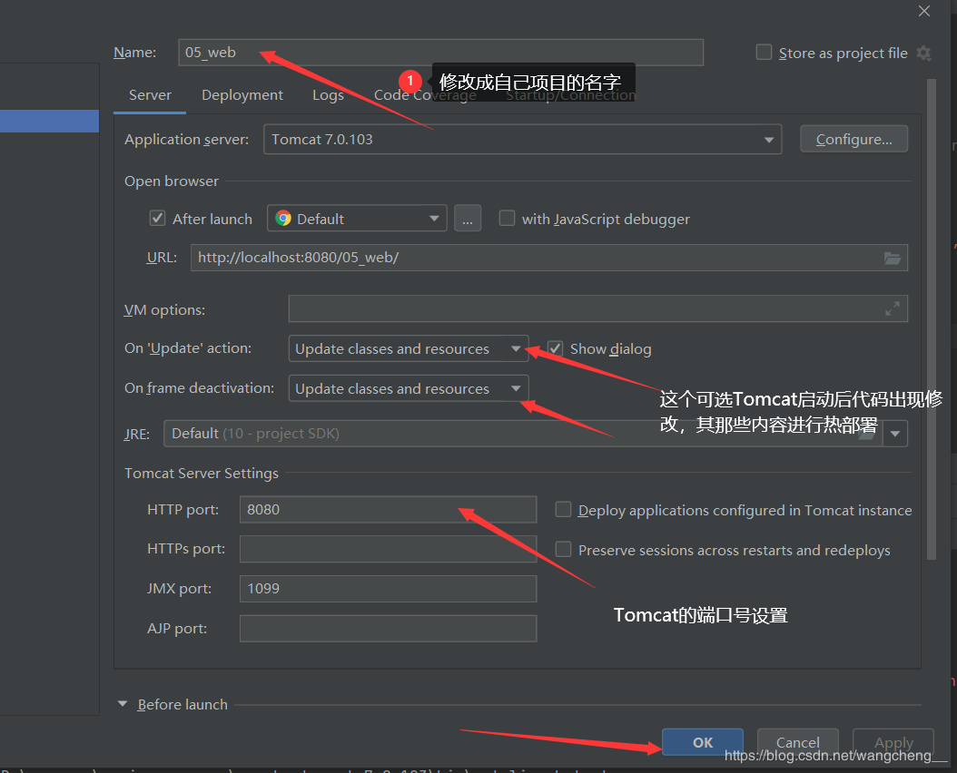This screenshot has width=957, height=773.
Task: Click the Cancel button
Action: point(798,742)
